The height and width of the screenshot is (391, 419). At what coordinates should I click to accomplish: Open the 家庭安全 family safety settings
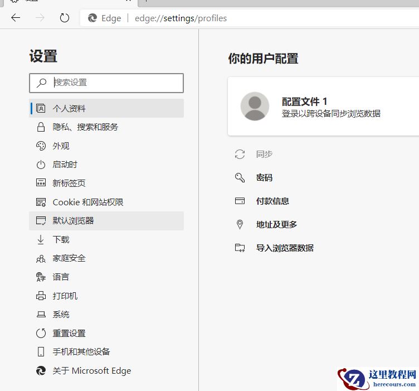(106, 258)
